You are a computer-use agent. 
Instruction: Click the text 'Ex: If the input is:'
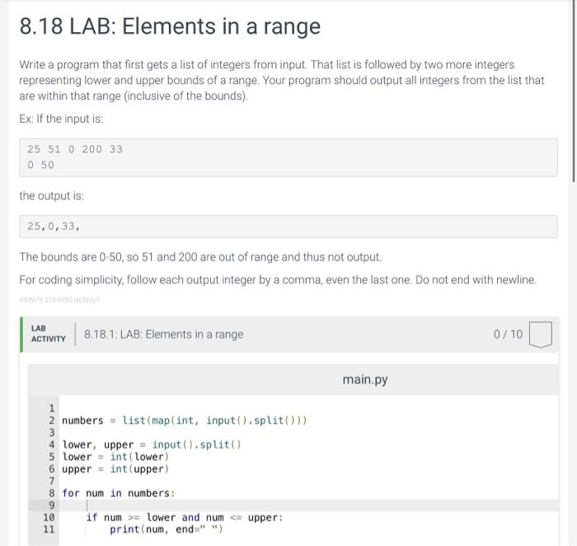coord(61,119)
